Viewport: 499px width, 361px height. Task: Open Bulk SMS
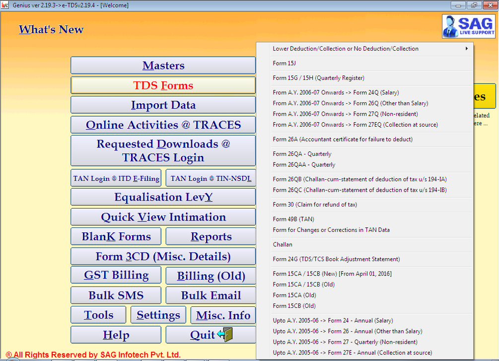[x=116, y=295]
